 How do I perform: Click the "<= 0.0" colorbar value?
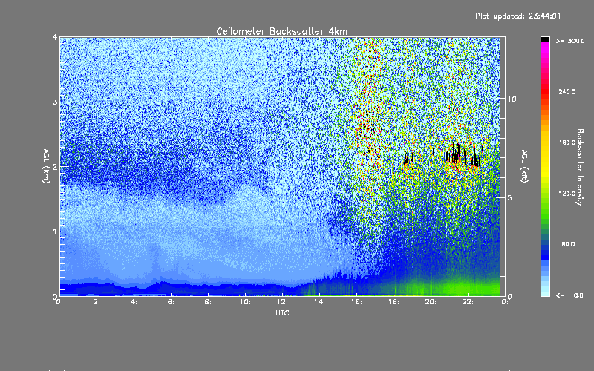click(x=569, y=295)
